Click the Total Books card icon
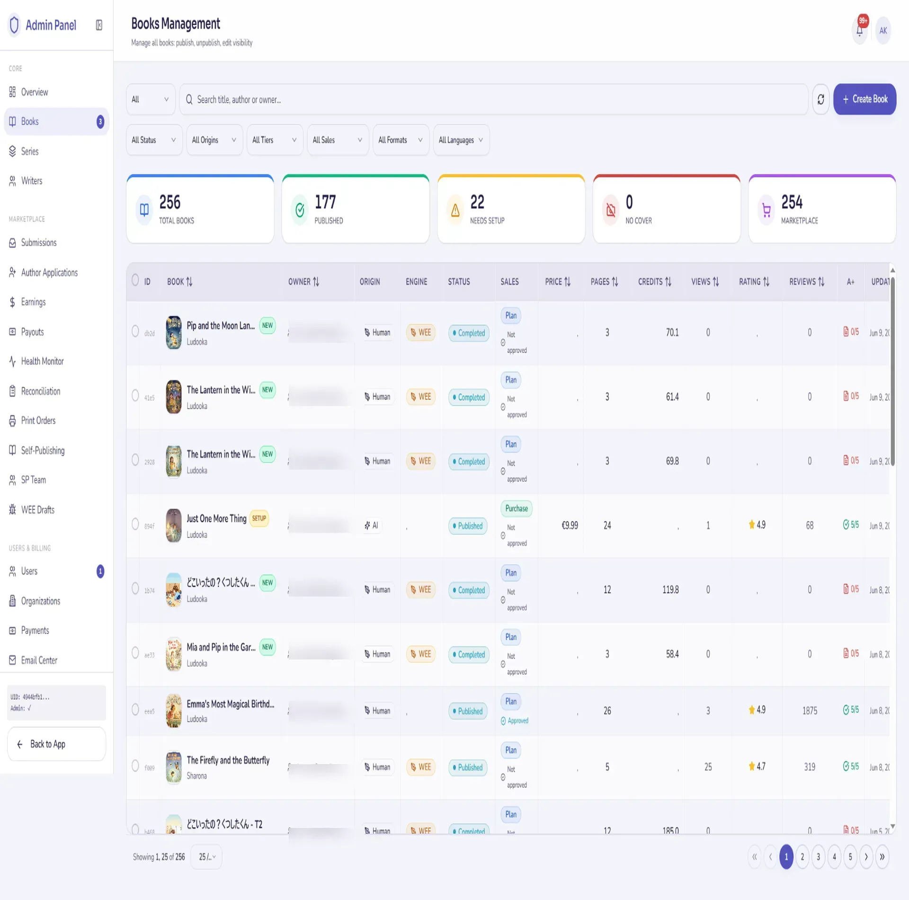This screenshot has width=909, height=900. [144, 209]
